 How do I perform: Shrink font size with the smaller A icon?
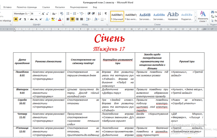[x=47, y=14]
